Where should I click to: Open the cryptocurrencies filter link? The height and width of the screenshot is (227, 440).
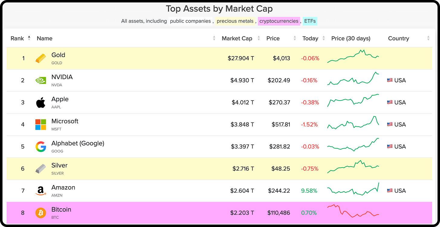(279, 21)
